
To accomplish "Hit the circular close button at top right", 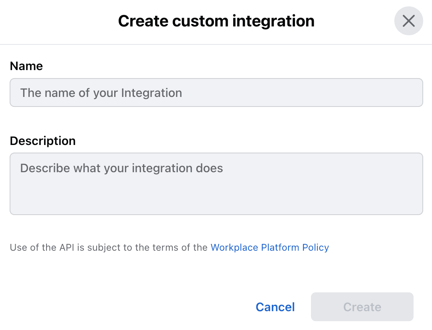I will point(408,21).
